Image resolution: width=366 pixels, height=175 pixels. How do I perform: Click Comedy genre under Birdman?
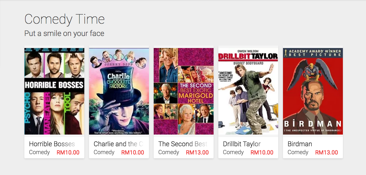[298, 152]
